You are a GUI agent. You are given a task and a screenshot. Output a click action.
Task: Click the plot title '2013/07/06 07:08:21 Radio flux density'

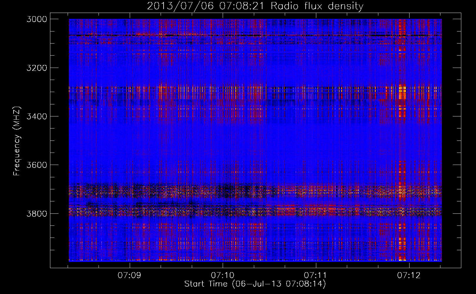[255, 6]
